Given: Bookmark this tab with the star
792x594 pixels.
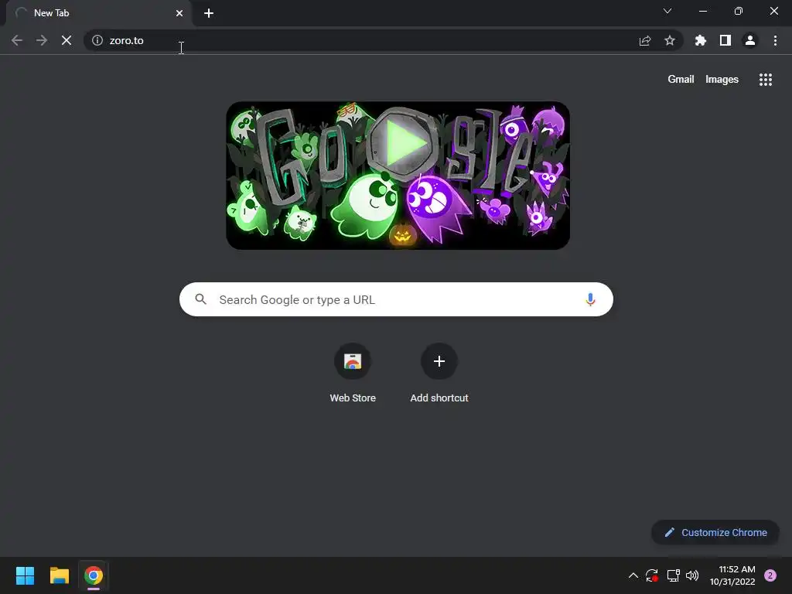Looking at the screenshot, I should pos(670,40).
